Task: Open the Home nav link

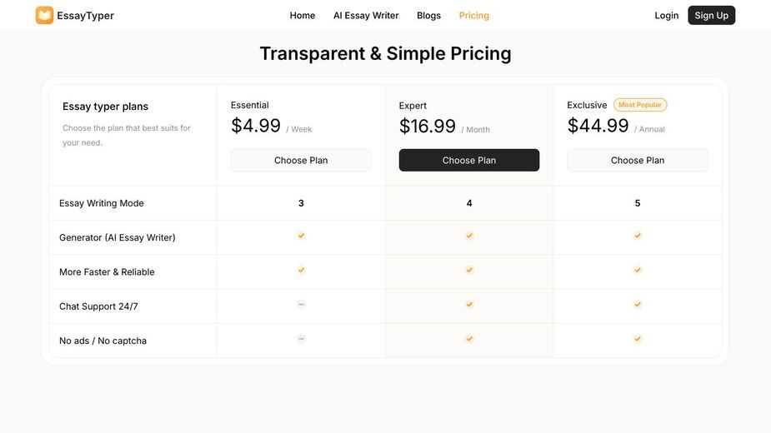Action: pos(303,15)
